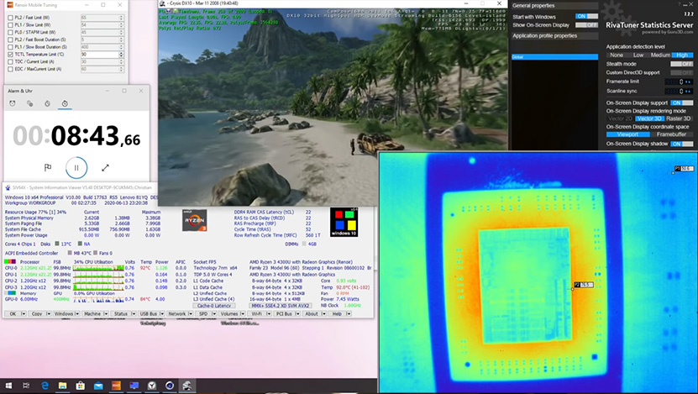The image size is (698, 394).
Task: Switch to the Crysis taskbar icon
Action: tap(187, 386)
